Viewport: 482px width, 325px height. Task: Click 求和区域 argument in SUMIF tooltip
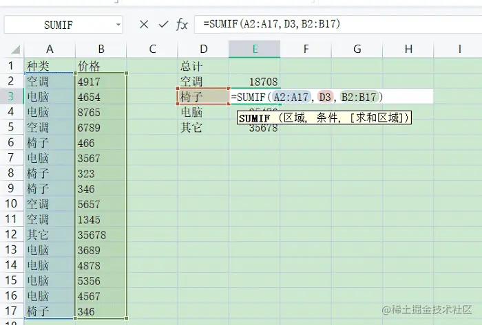[x=379, y=117]
